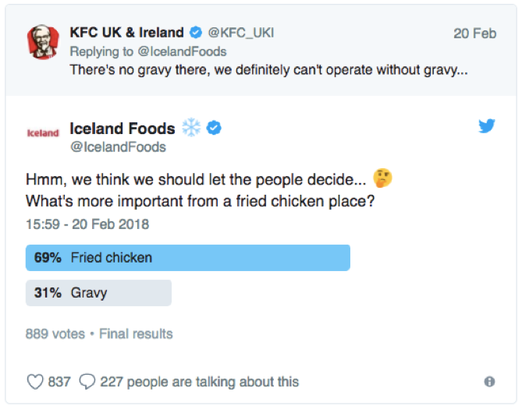Image resolution: width=522 pixels, height=409 pixels.
Task: Click the Iceland Foods verified badge
Action: (213, 128)
